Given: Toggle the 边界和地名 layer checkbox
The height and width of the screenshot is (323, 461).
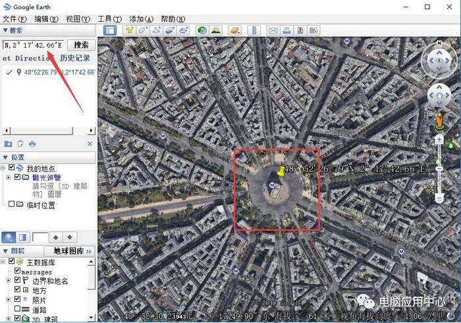Looking at the screenshot, I should point(17,279).
